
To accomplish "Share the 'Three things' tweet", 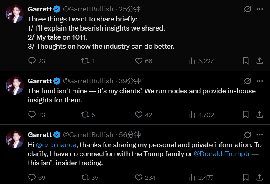I will pyautogui.click(x=260, y=61).
